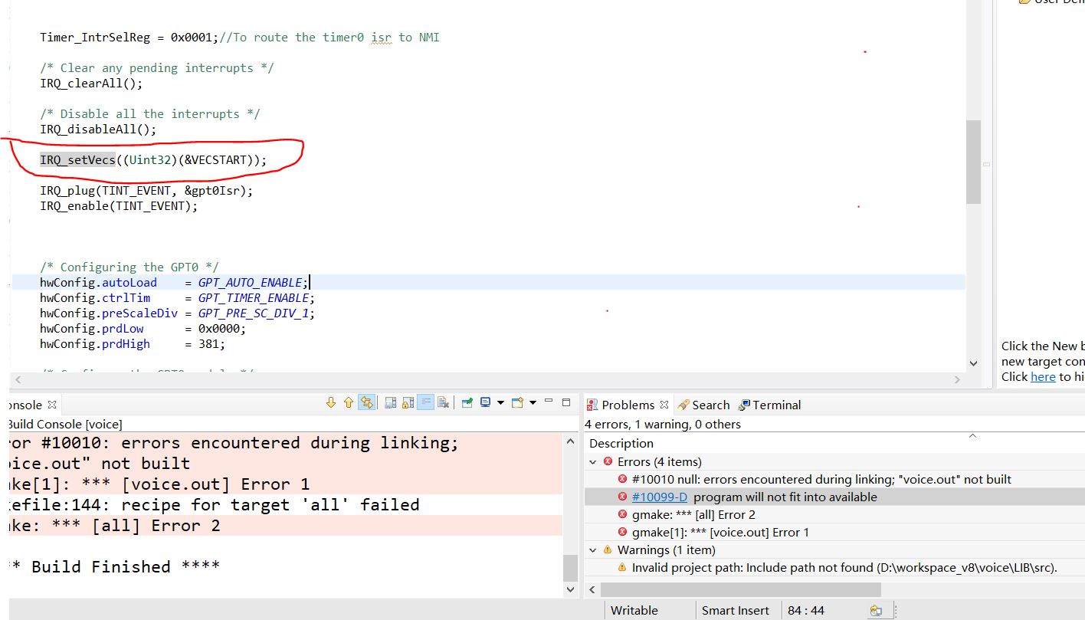Toggle scroll lock in the console
Screen dimensions: 1085x620
pyautogui.click(x=408, y=402)
